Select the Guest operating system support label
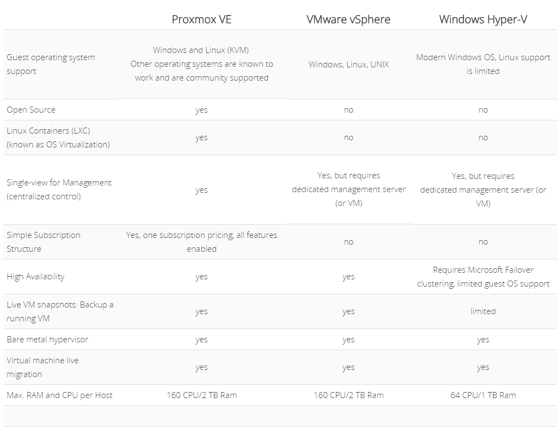This screenshot has width=557, height=429. click(x=51, y=64)
